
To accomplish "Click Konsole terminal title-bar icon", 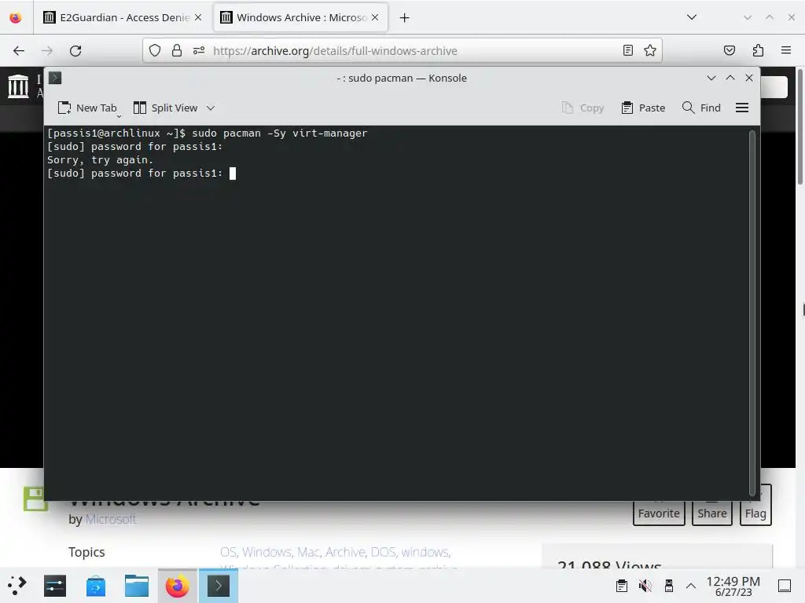I will tap(55, 78).
